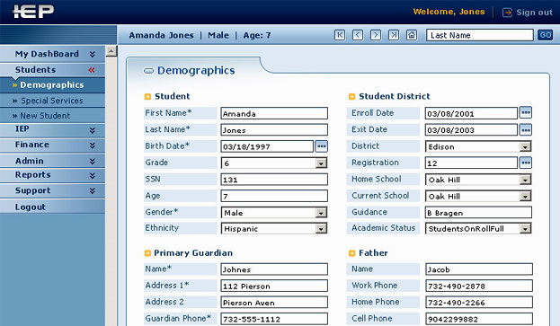
Task: Open the Home School dropdown
Action: point(525,180)
